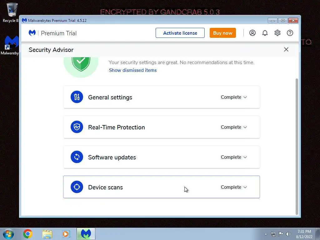Click the Action Center flag icon
The width and height of the screenshot is (320, 240).
(281, 234)
